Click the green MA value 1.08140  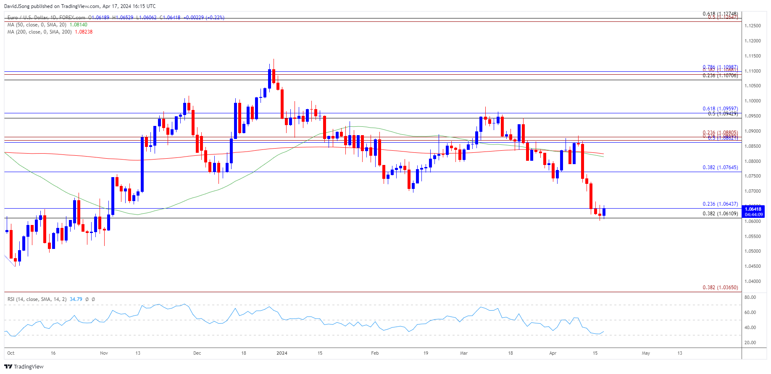[x=78, y=25]
